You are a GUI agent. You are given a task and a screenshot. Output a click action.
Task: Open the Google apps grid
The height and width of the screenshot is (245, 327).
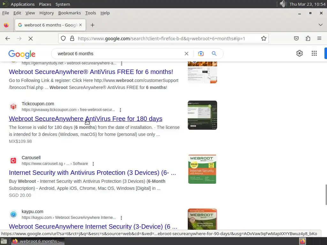click(x=314, y=53)
